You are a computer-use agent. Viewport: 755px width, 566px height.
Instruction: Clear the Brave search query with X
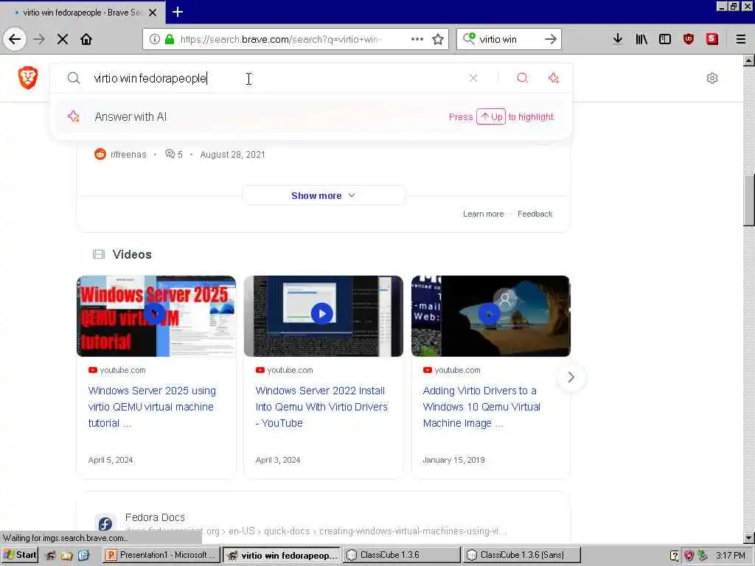tap(473, 78)
